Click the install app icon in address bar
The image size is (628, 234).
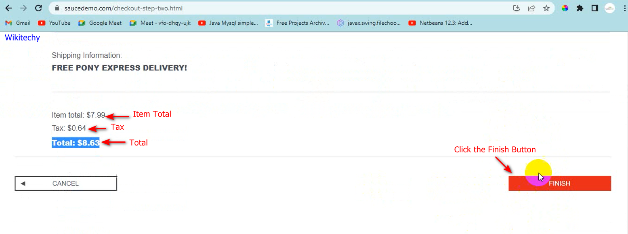click(x=517, y=8)
